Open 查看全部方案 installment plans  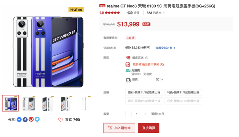click(x=165, y=48)
